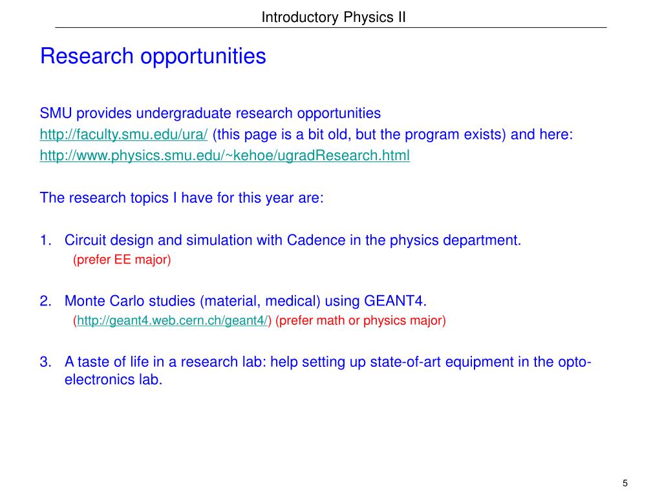Click 'The research topics I have for this year are:'
The height and width of the screenshot is (496, 662).
tap(182, 198)
